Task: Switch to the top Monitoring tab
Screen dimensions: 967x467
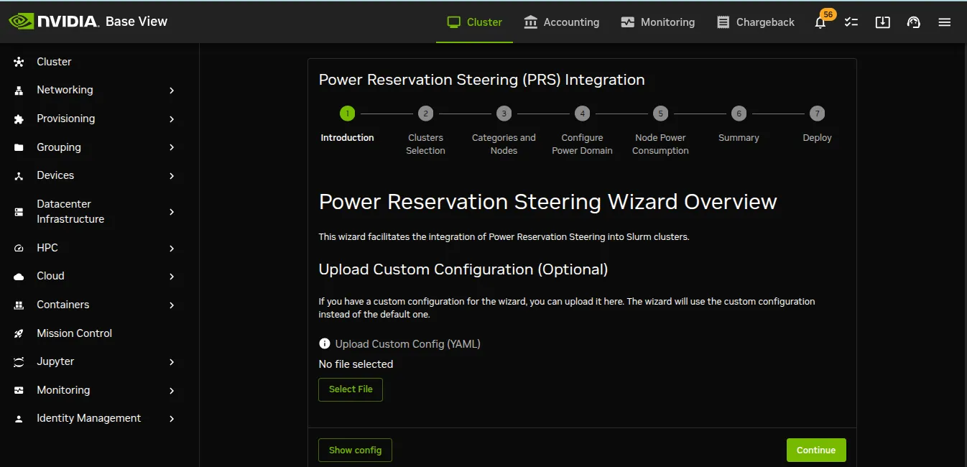Action: 658,22
